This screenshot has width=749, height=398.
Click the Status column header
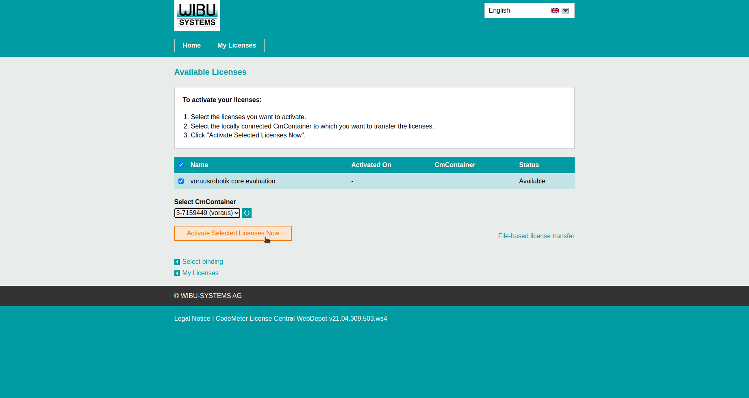529,165
